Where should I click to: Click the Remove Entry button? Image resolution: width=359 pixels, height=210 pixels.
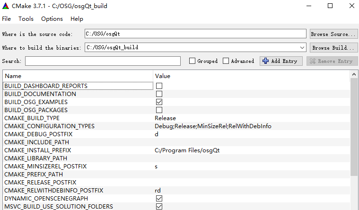click(x=332, y=61)
